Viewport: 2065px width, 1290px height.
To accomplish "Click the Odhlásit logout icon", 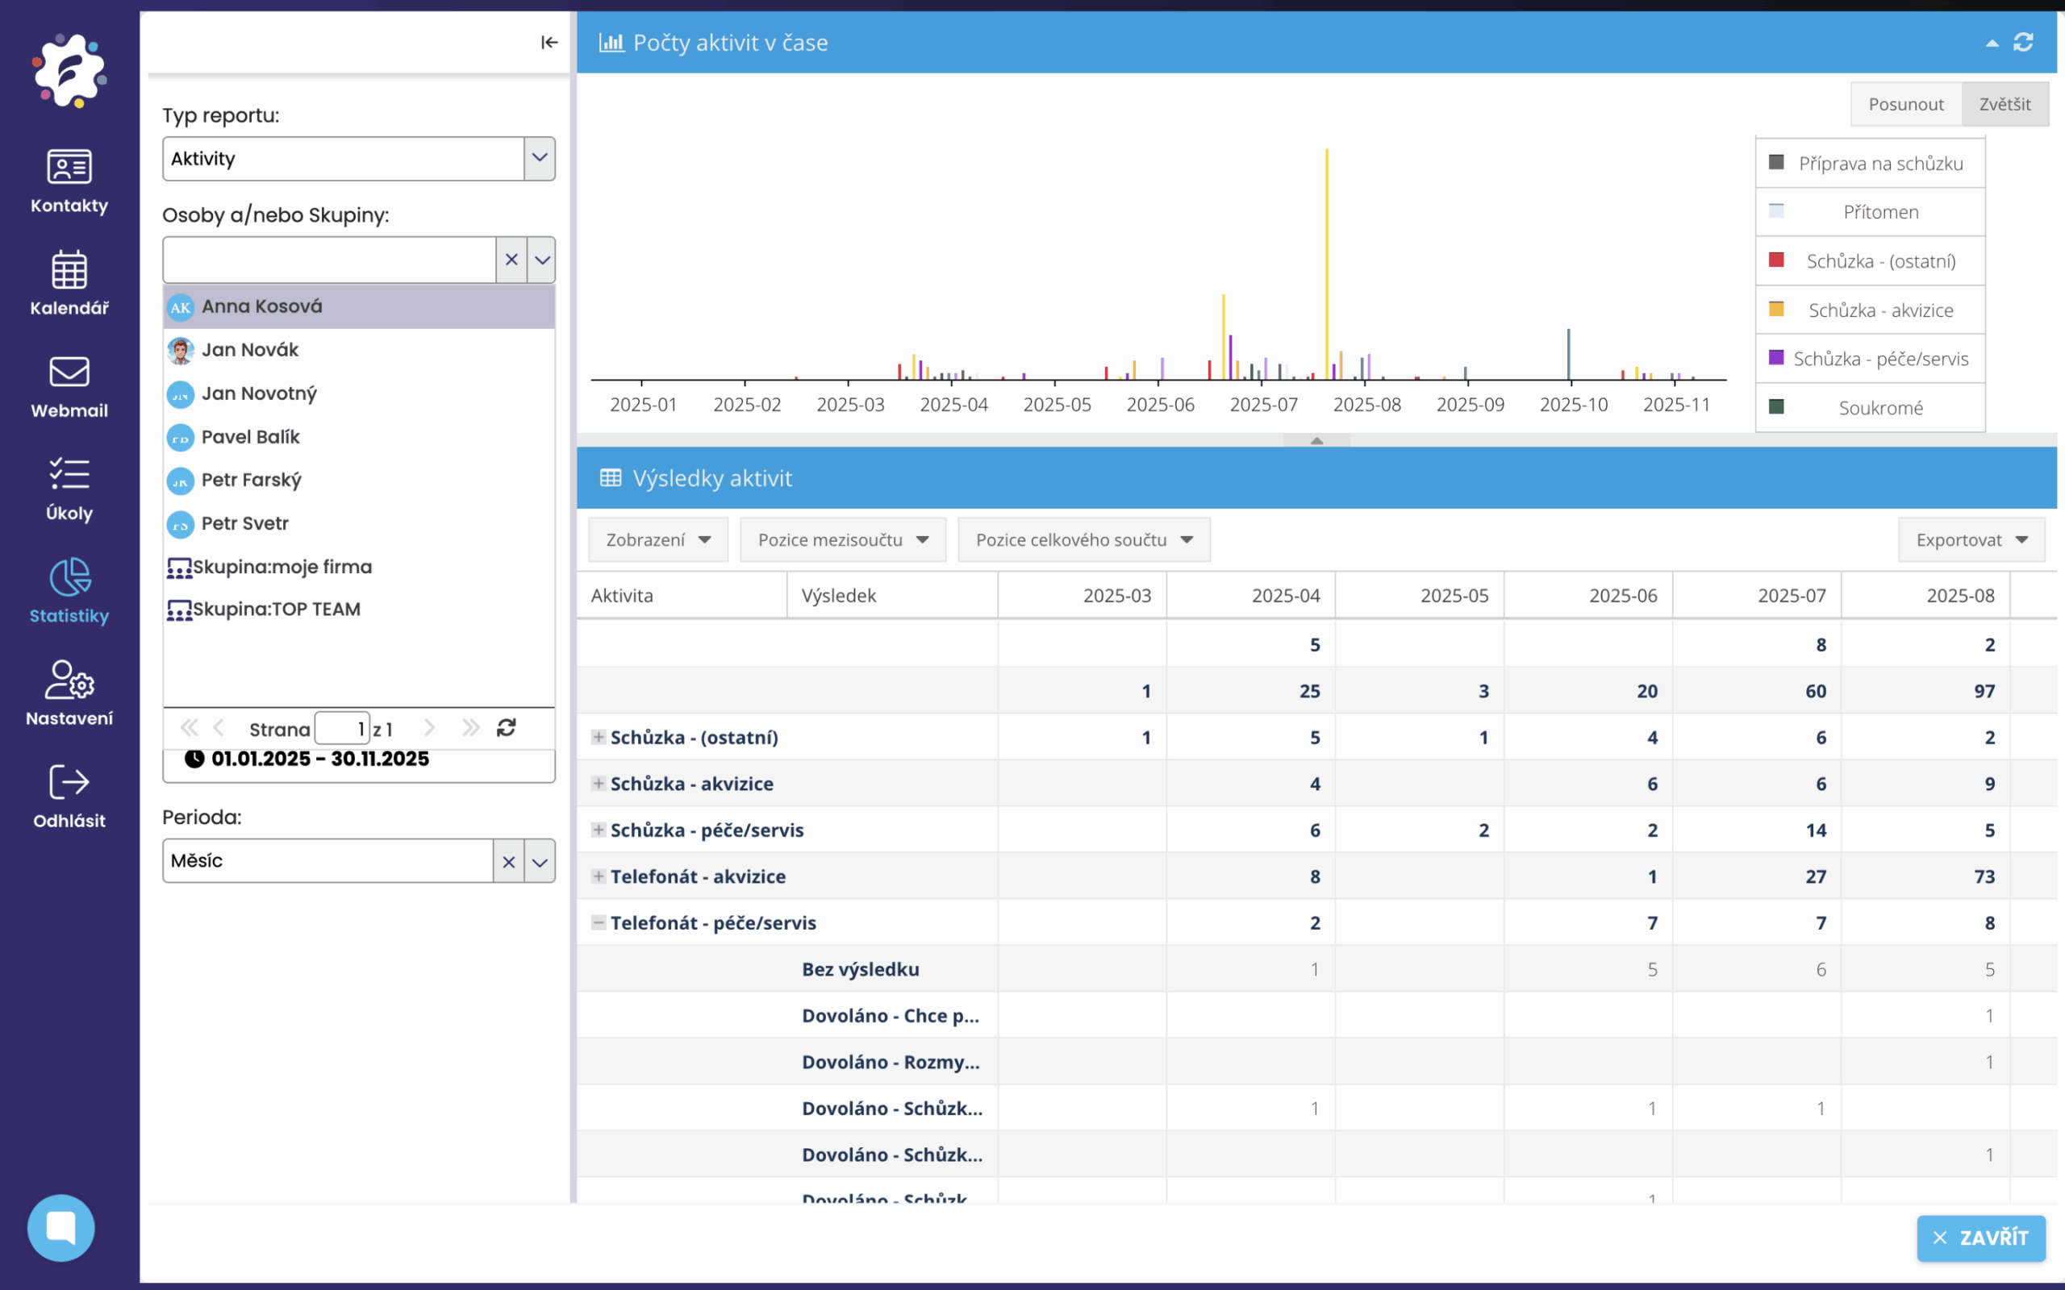I will pos(69,795).
